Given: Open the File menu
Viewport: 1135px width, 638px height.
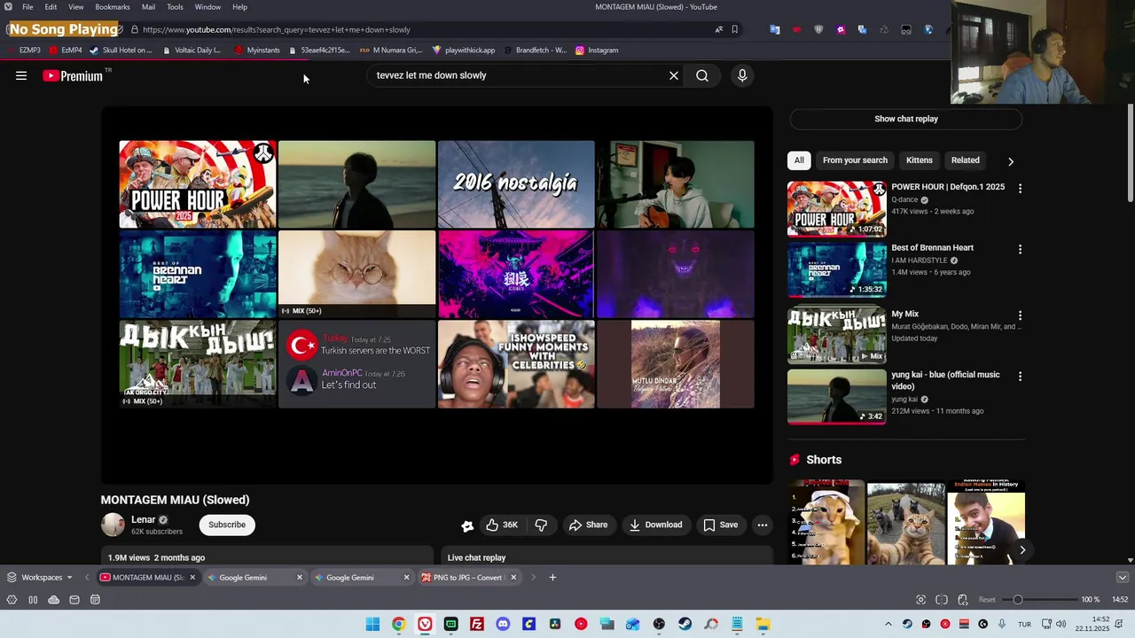Looking at the screenshot, I should (x=27, y=7).
